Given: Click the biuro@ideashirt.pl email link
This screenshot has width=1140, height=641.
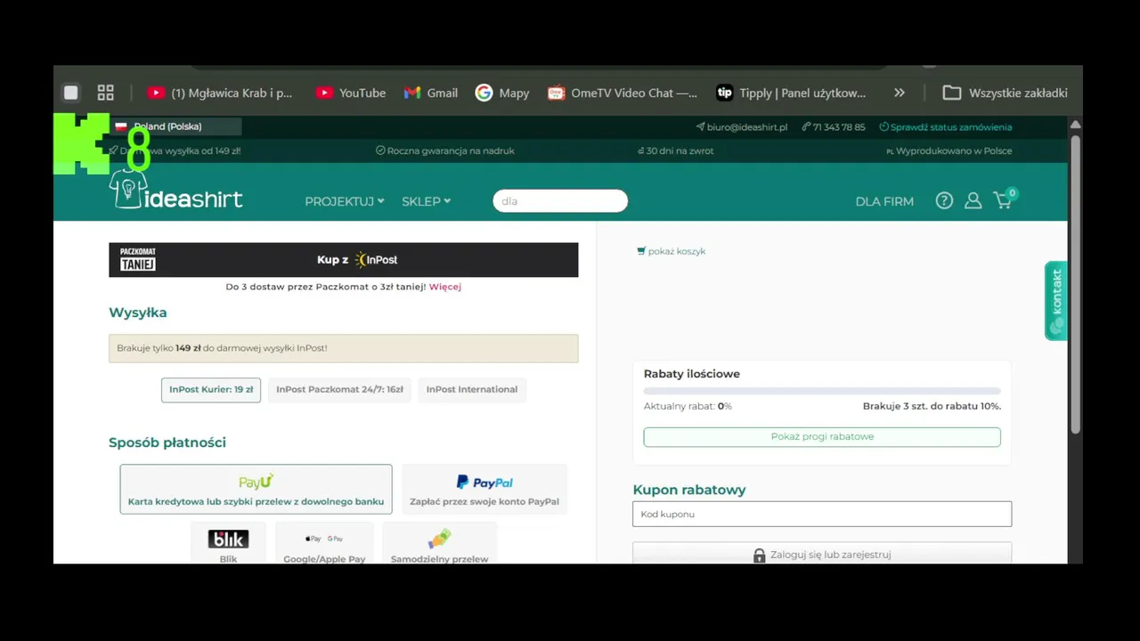Looking at the screenshot, I should click(x=742, y=127).
